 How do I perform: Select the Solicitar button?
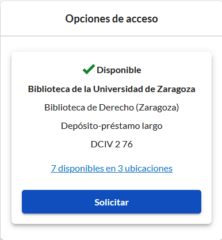(112, 201)
